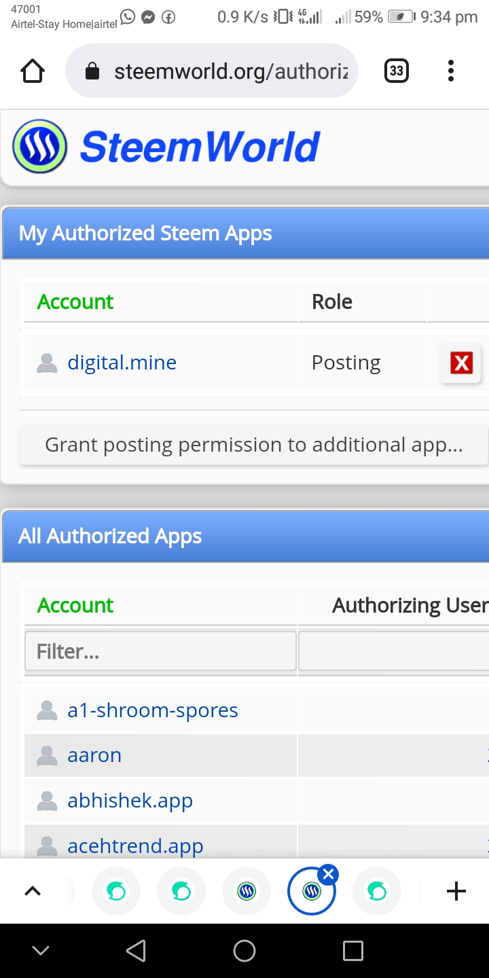Switch to the last green-icon tab

(x=377, y=891)
